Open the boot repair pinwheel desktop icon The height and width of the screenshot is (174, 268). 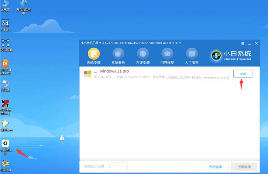(6, 165)
